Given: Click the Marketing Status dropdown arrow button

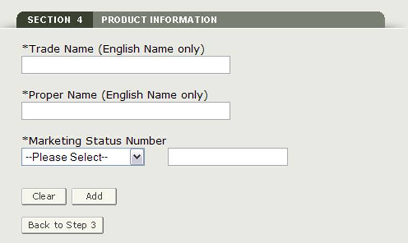Looking at the screenshot, I should click(x=137, y=157).
